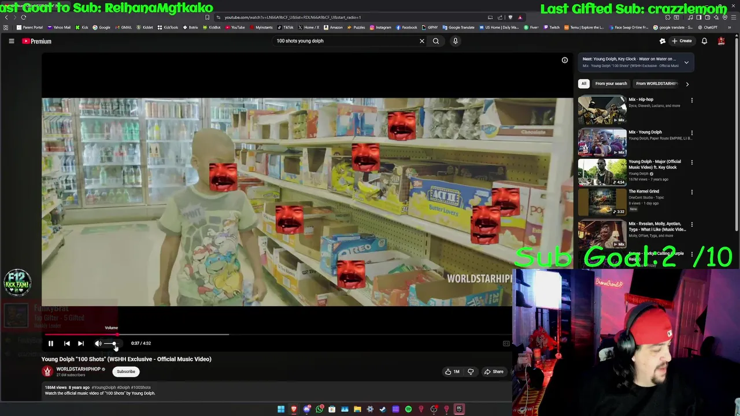Reload the page in browser toolbar
This screenshot has width=740, height=416.
23,17
